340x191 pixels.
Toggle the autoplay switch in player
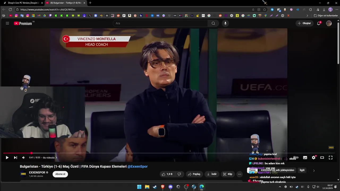pyautogui.click(x=296, y=158)
